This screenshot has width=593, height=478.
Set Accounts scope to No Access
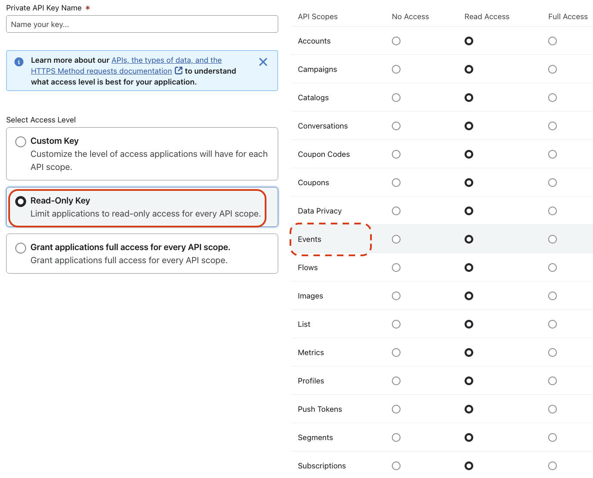point(396,41)
